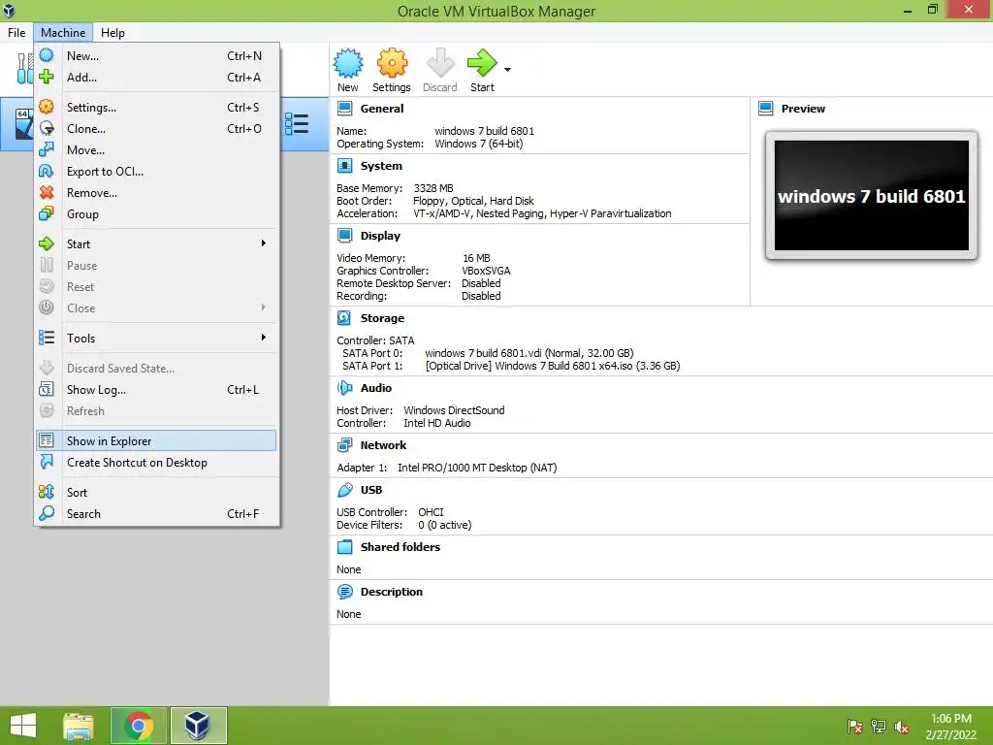Expand the Close submenu arrow

tap(264, 308)
